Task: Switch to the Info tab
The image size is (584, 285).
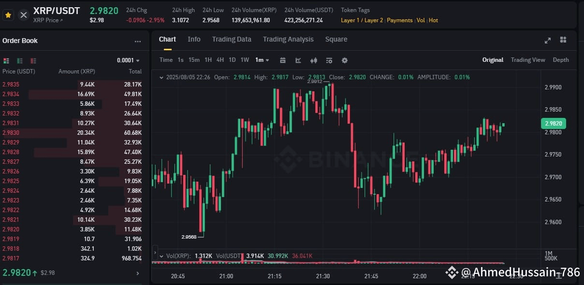Action: point(194,39)
